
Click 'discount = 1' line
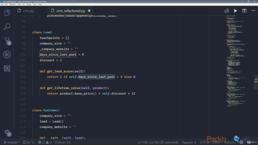point(50,60)
